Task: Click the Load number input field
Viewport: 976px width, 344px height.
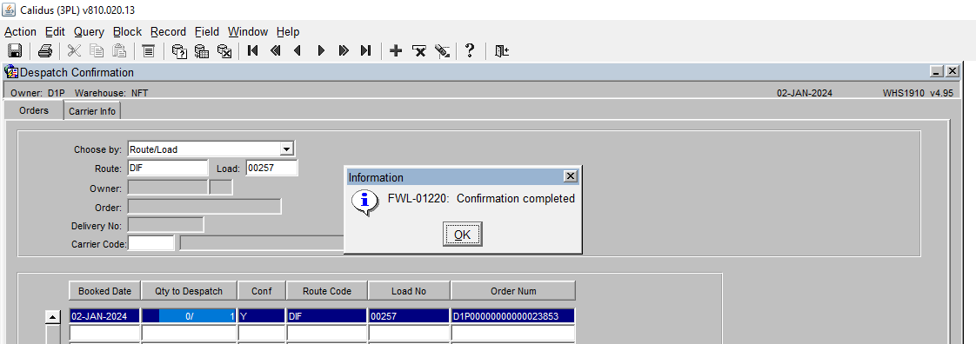Action: coord(272,168)
